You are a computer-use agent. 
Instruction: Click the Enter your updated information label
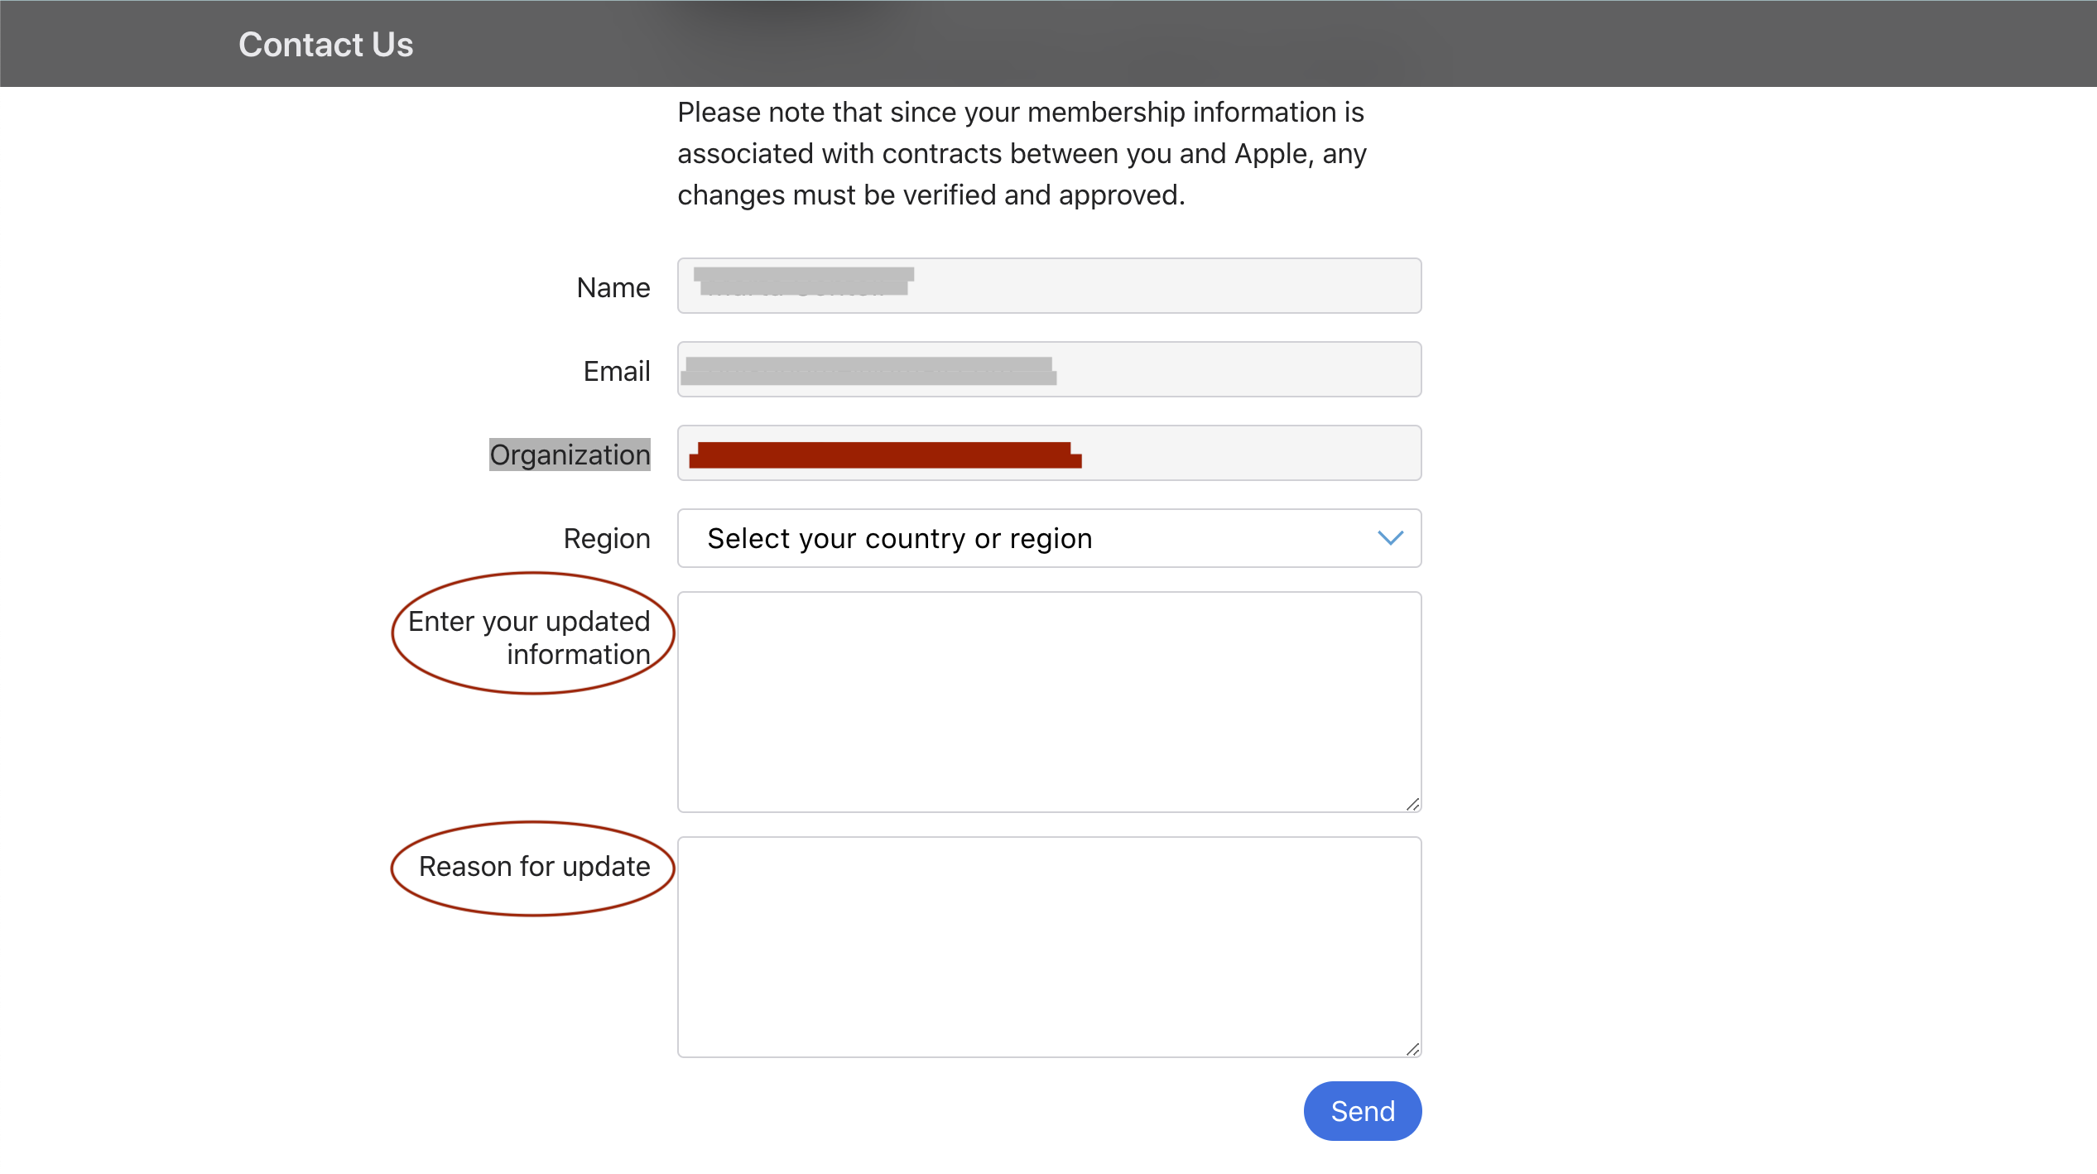(530, 637)
